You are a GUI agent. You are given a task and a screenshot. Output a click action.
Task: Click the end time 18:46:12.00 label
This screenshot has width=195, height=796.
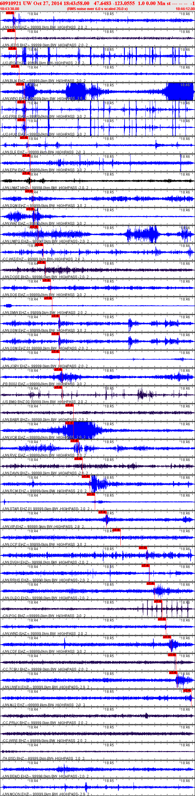click(185, 9)
